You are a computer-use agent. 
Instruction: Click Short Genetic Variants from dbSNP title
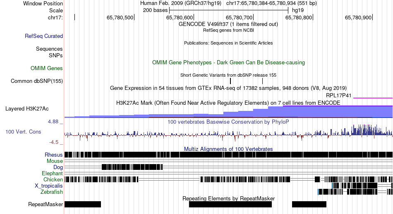(228, 75)
